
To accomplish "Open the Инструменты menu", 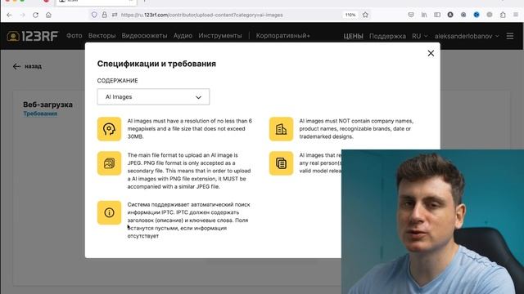I will (220, 36).
